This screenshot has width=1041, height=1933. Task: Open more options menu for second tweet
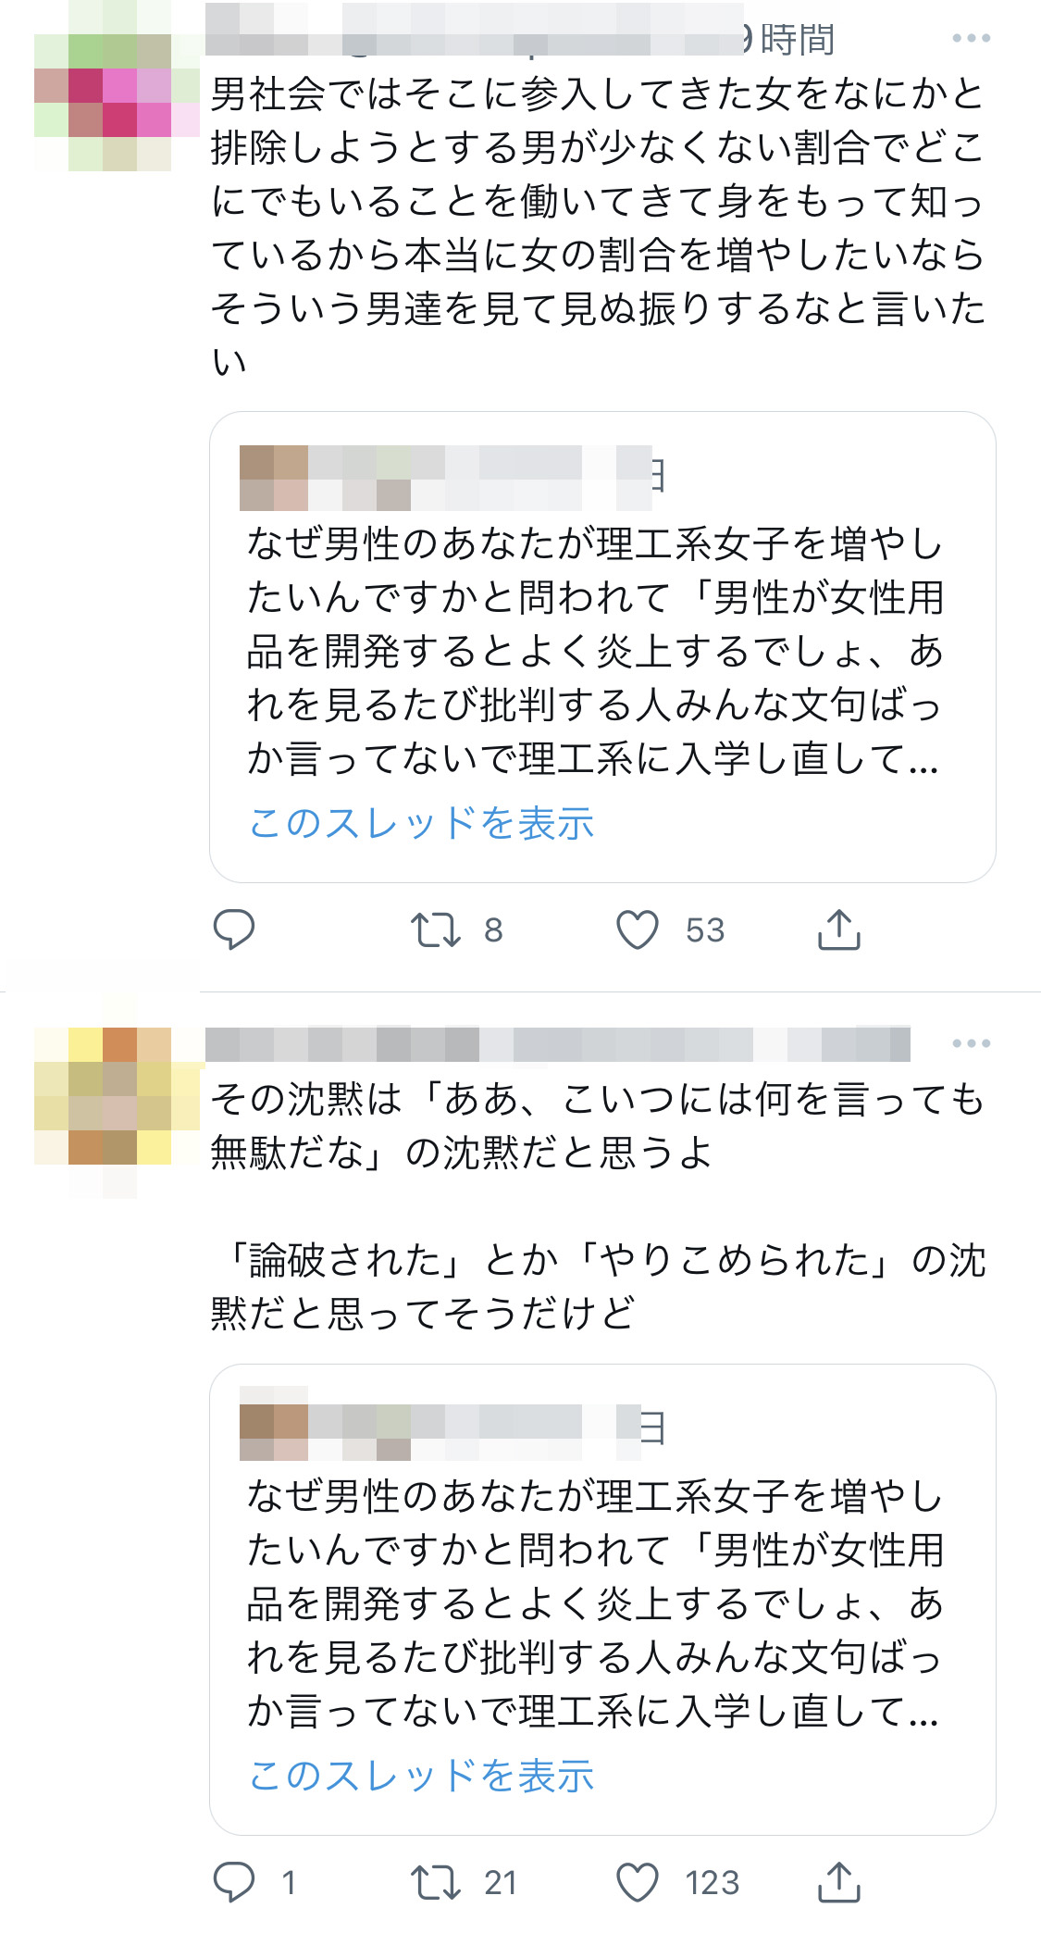point(971,1043)
